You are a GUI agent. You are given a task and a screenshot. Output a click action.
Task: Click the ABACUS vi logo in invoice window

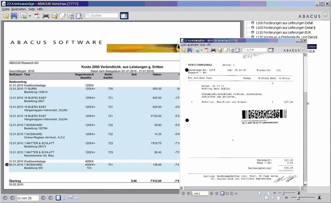tap(295, 50)
